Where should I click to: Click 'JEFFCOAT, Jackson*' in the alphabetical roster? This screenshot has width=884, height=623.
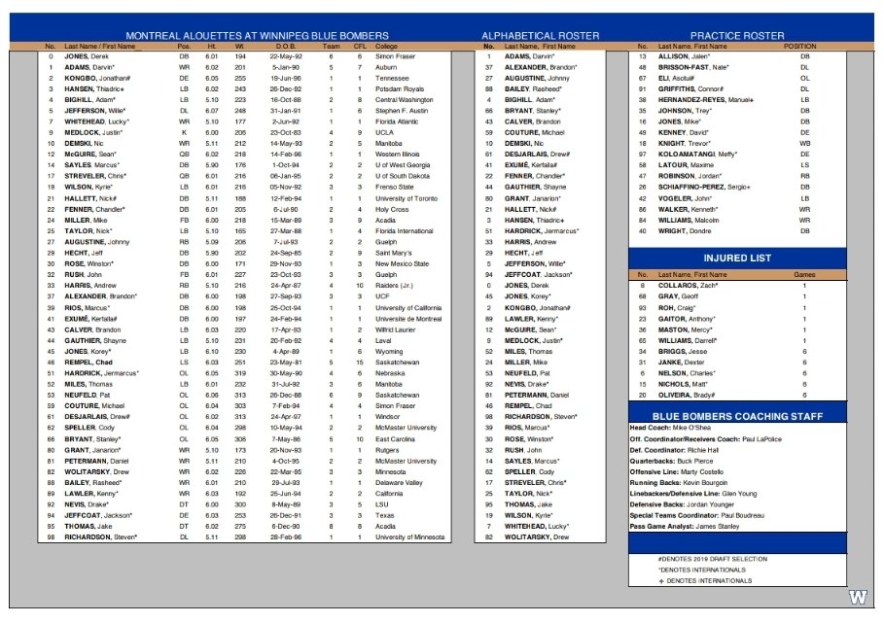pyautogui.click(x=539, y=274)
